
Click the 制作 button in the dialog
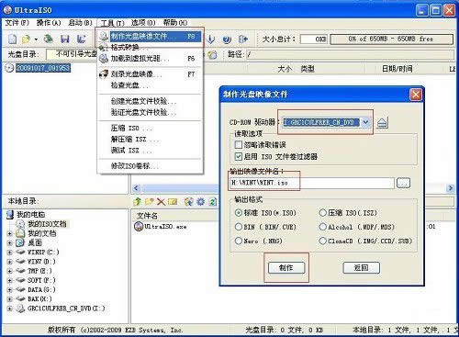pyautogui.click(x=286, y=268)
